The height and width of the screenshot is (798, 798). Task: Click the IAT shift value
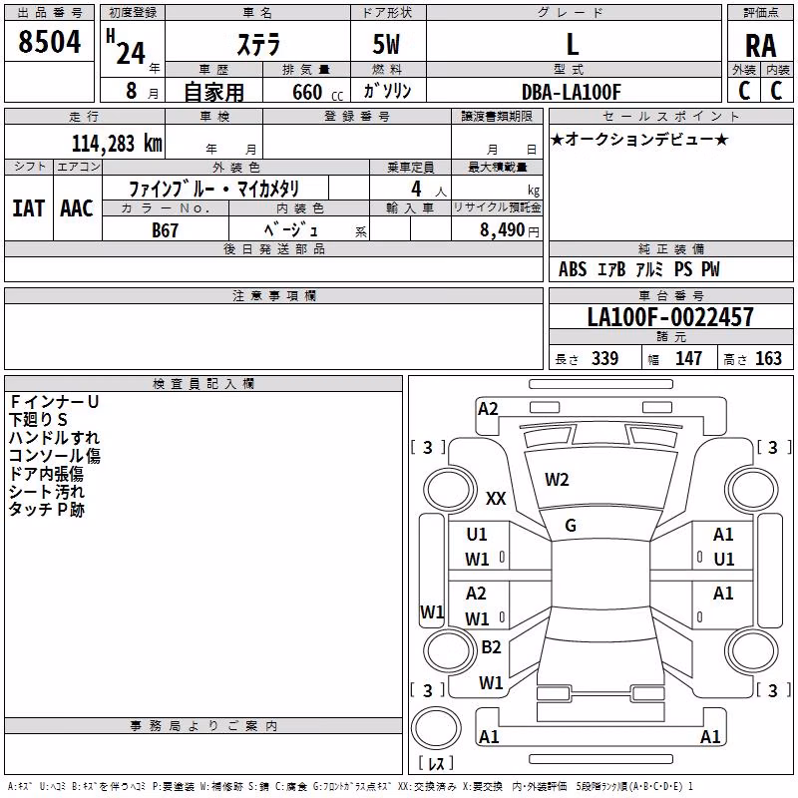coord(29,208)
